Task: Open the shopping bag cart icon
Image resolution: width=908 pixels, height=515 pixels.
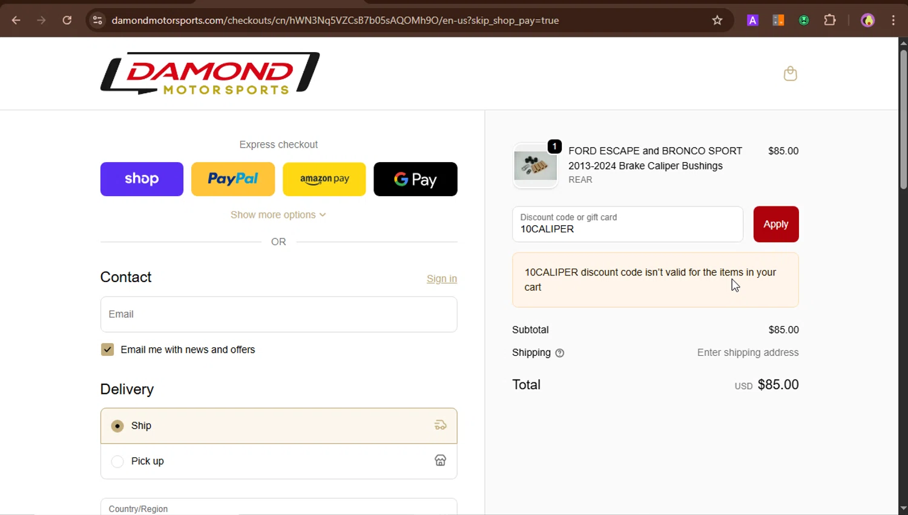Action: point(790,73)
